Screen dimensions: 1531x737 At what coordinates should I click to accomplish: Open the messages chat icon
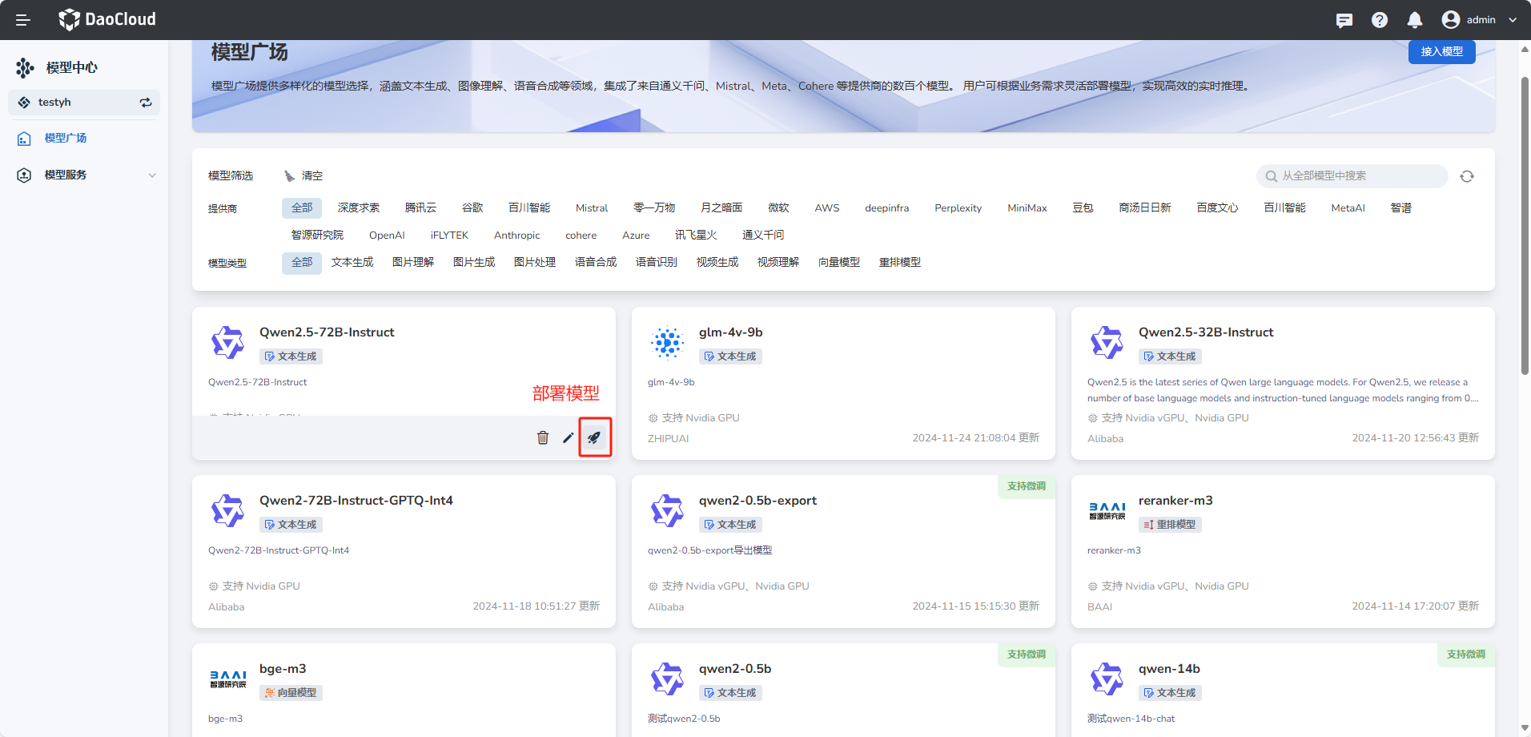point(1344,20)
